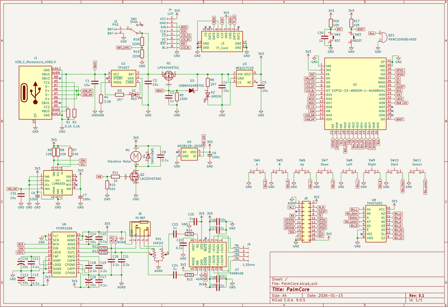Select the U6 PCM5102A DAC chip
Screen dimensions: 448x307
(x=64, y=254)
